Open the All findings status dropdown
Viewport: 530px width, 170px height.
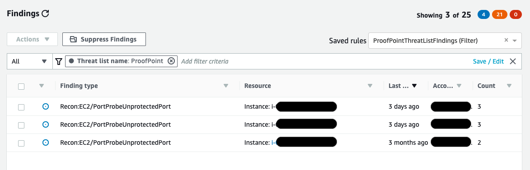[x=30, y=61]
